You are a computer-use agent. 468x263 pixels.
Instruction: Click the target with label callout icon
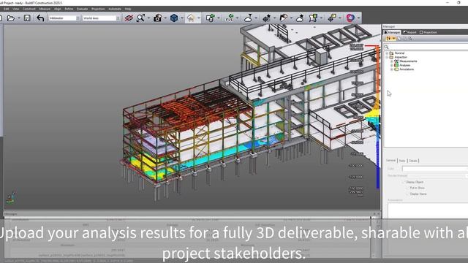(x=332, y=18)
